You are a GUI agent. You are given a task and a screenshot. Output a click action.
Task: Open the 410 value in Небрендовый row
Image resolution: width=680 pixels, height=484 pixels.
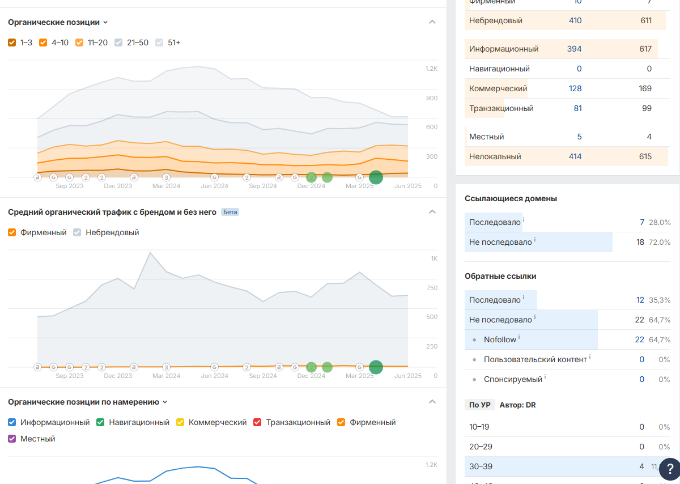[x=575, y=20]
